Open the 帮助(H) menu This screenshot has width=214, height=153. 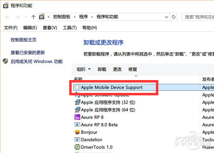[x=90, y=28]
